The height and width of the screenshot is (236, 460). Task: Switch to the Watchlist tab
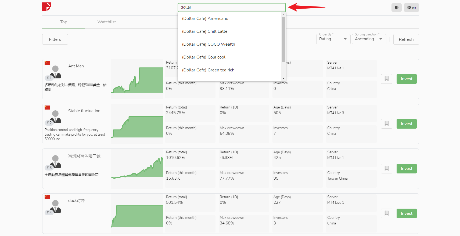pyautogui.click(x=107, y=22)
